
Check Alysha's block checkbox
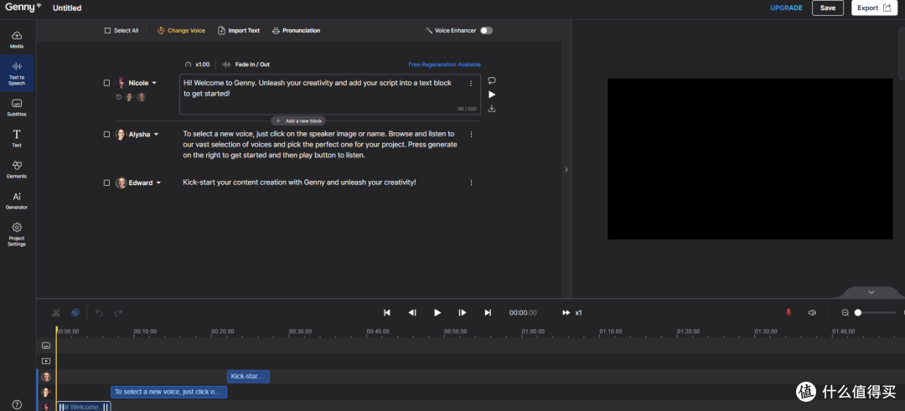(106, 134)
